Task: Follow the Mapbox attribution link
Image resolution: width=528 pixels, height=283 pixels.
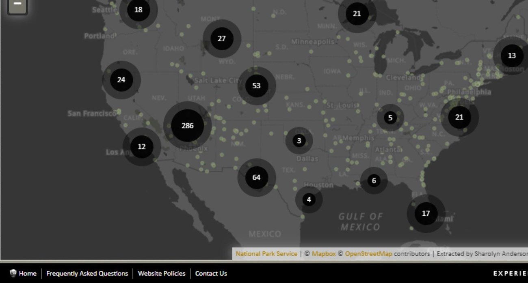Action: (324, 254)
